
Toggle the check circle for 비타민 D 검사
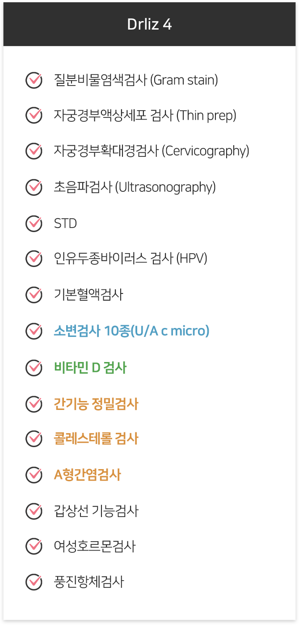[x=34, y=367]
